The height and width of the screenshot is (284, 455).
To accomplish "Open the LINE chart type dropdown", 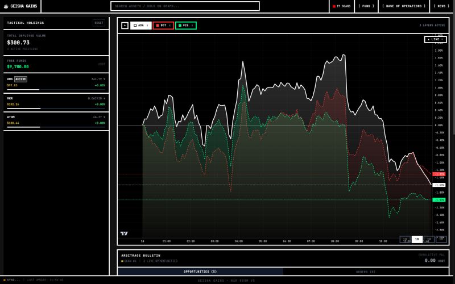I will click(435, 39).
